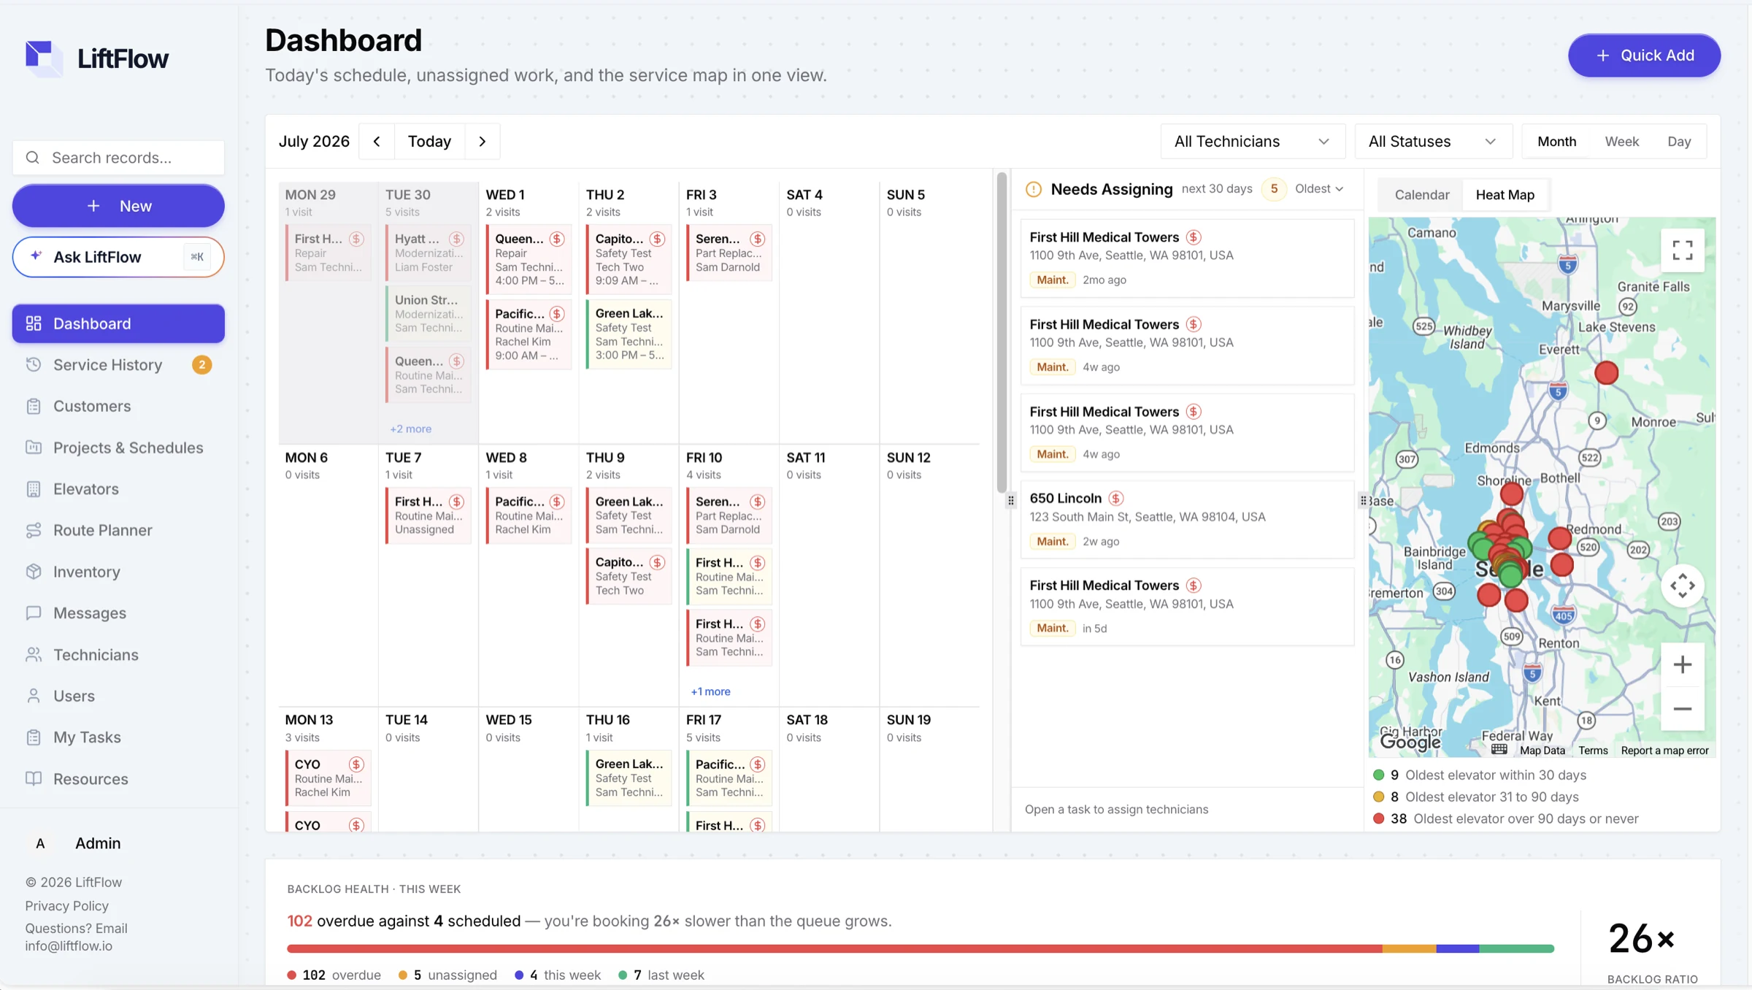This screenshot has height=990, width=1752.
Task: Click the My Tasks clipboard icon
Action: [34, 737]
